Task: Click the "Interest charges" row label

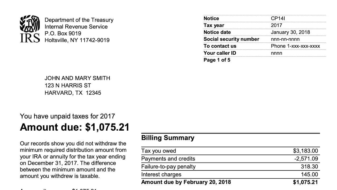Action: click(x=161, y=174)
